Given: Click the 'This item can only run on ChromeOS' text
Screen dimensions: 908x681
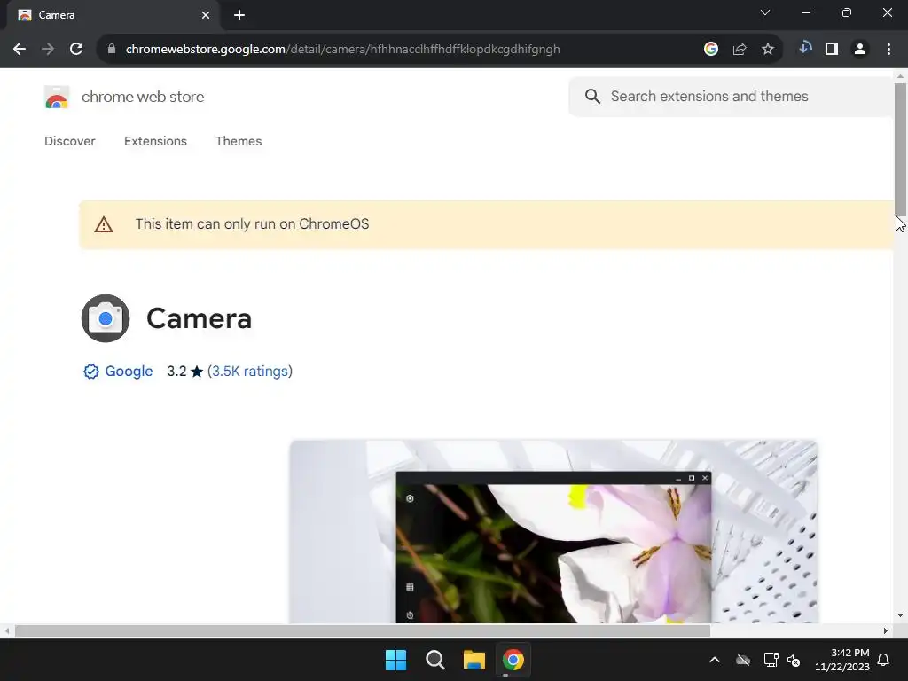Looking at the screenshot, I should coord(252,224).
